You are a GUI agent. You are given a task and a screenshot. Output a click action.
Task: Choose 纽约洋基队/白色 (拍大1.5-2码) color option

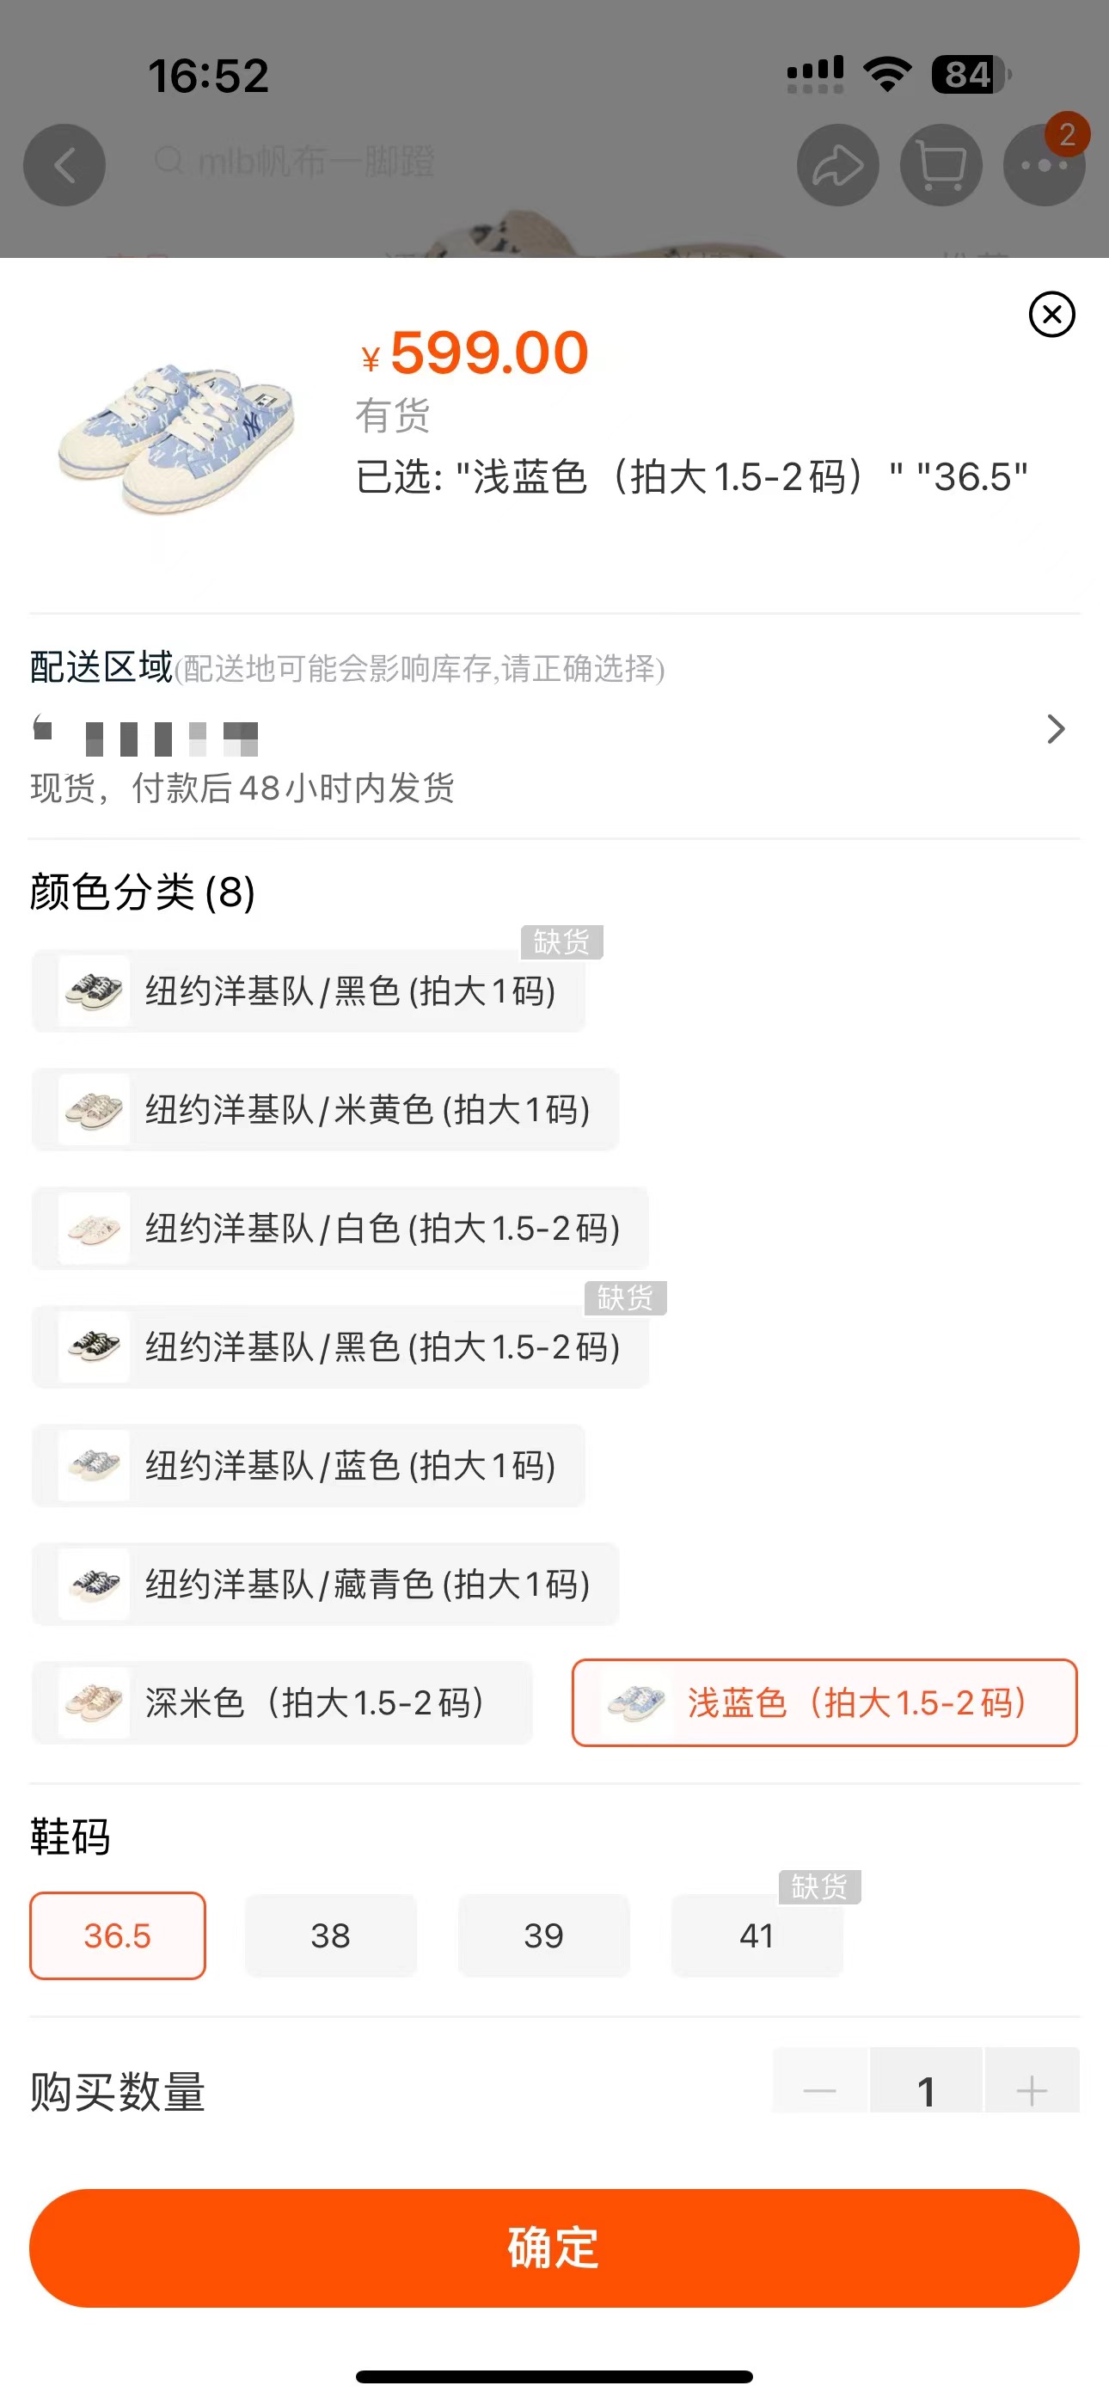(x=340, y=1228)
